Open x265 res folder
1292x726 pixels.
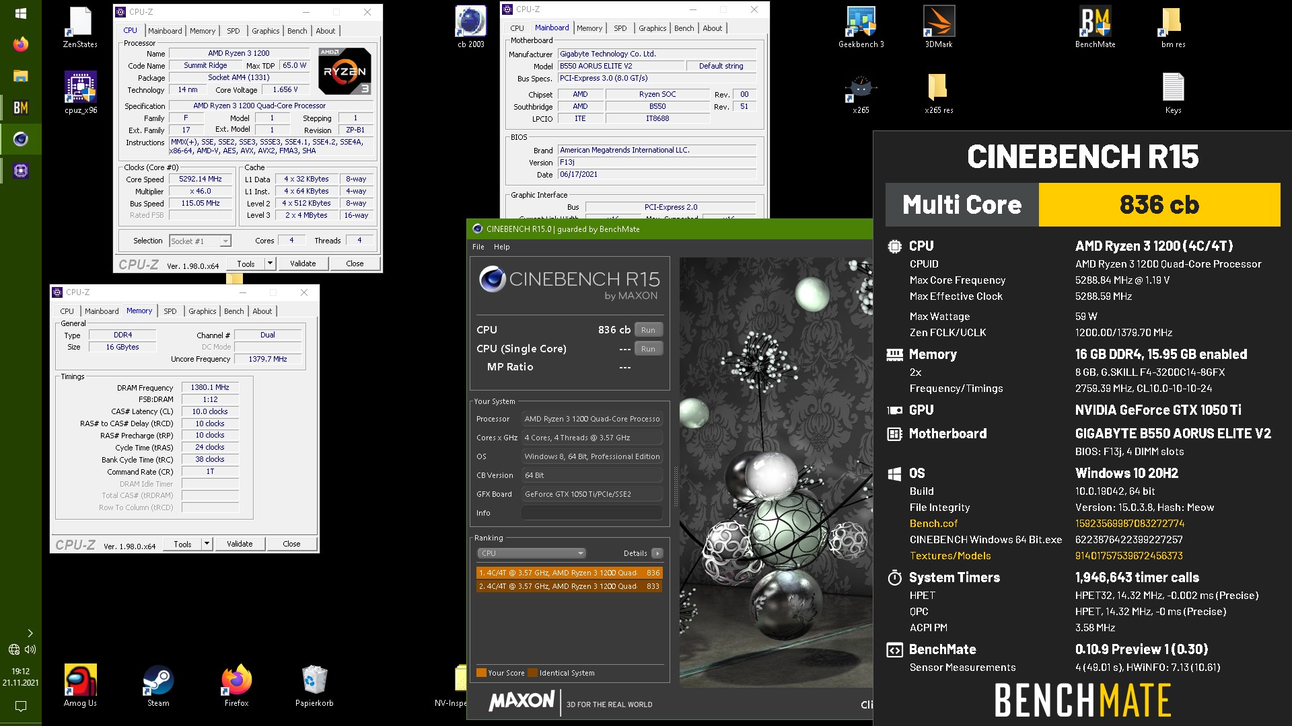pos(938,93)
